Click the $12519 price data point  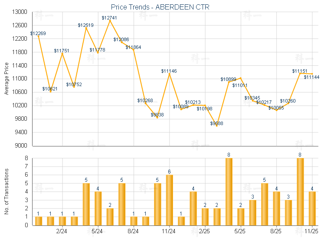[x=86, y=28]
